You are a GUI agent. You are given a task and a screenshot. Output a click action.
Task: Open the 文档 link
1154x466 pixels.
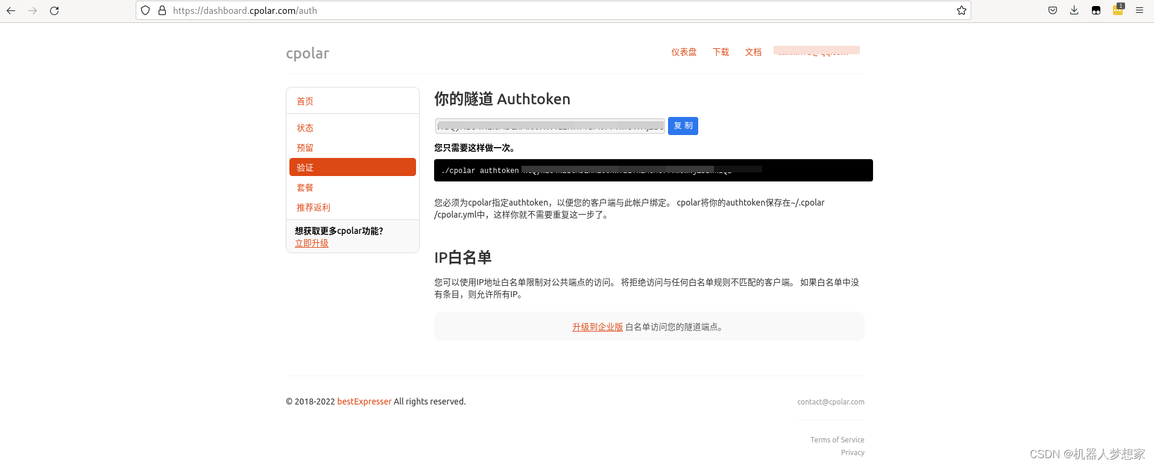[x=753, y=52]
